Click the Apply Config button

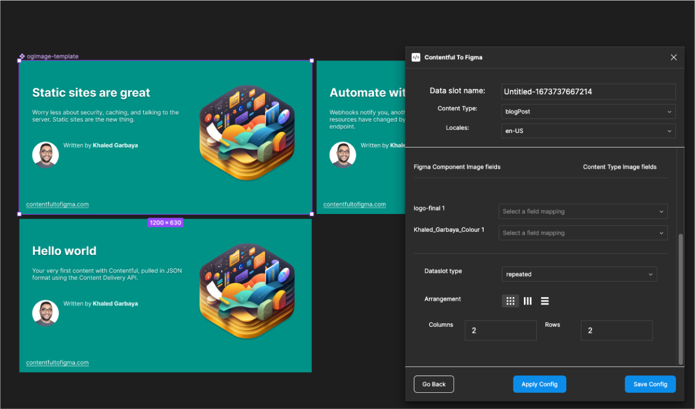(539, 384)
